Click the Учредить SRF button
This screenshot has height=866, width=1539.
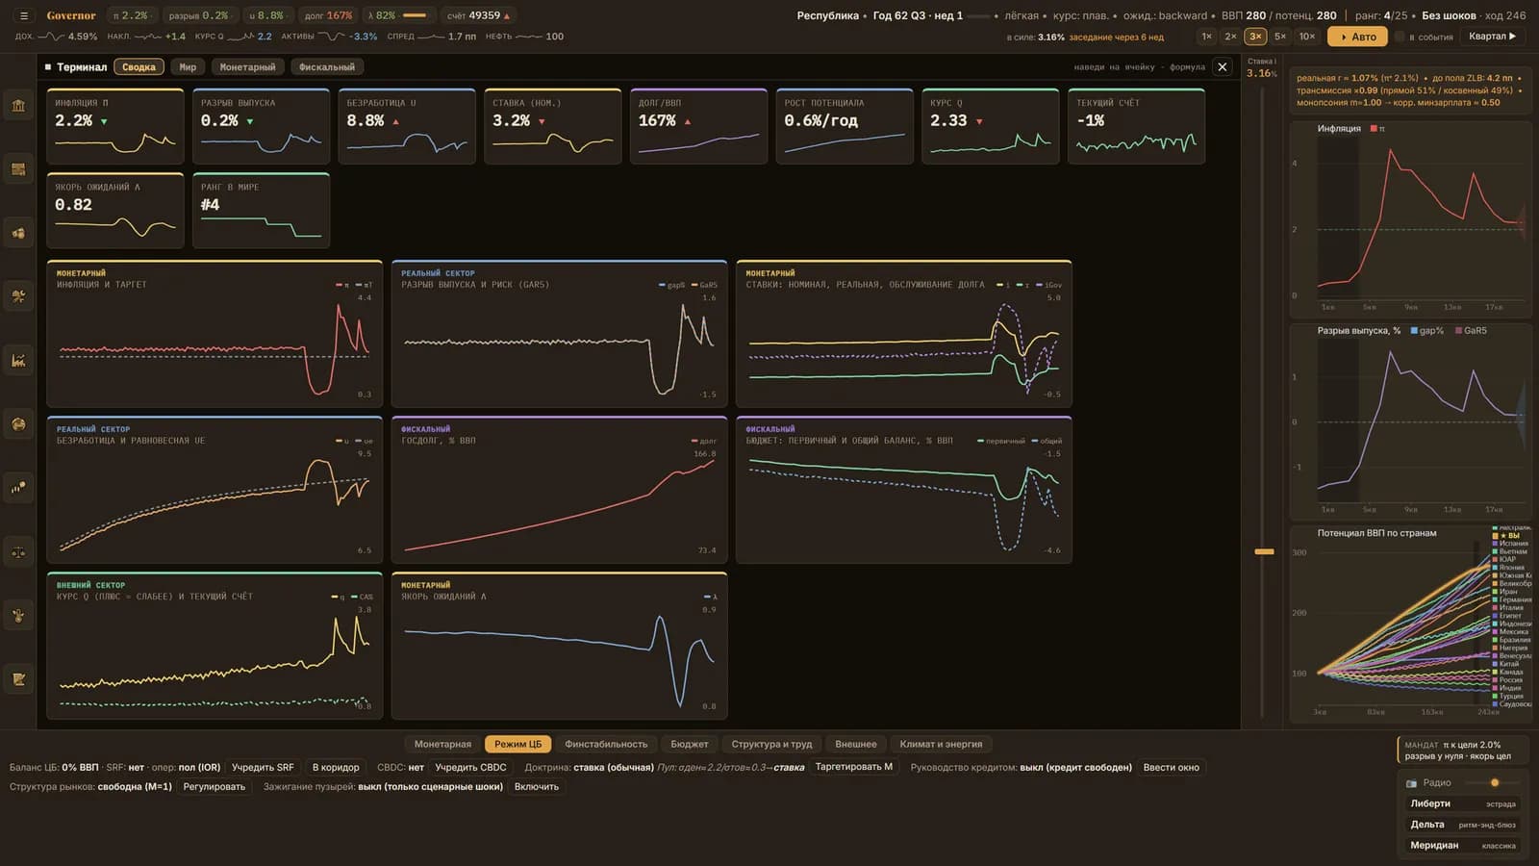click(263, 767)
